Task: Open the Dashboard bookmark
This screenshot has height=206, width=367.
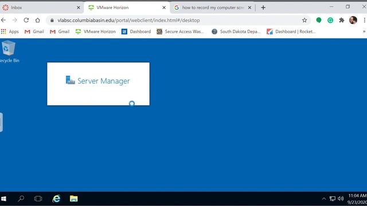Action: [x=136, y=31]
